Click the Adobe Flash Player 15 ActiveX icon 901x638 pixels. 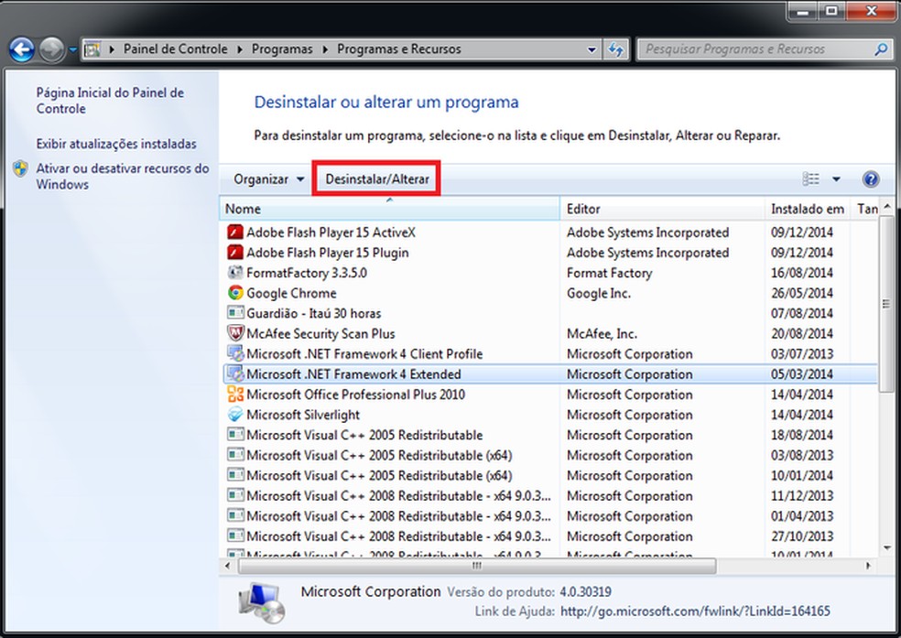(235, 232)
